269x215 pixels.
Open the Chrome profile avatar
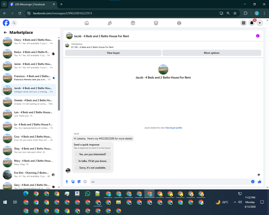click(x=257, y=13)
